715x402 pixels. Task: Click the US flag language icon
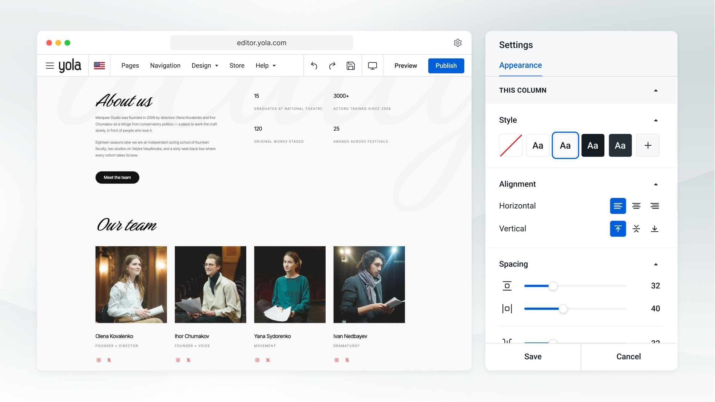click(99, 66)
